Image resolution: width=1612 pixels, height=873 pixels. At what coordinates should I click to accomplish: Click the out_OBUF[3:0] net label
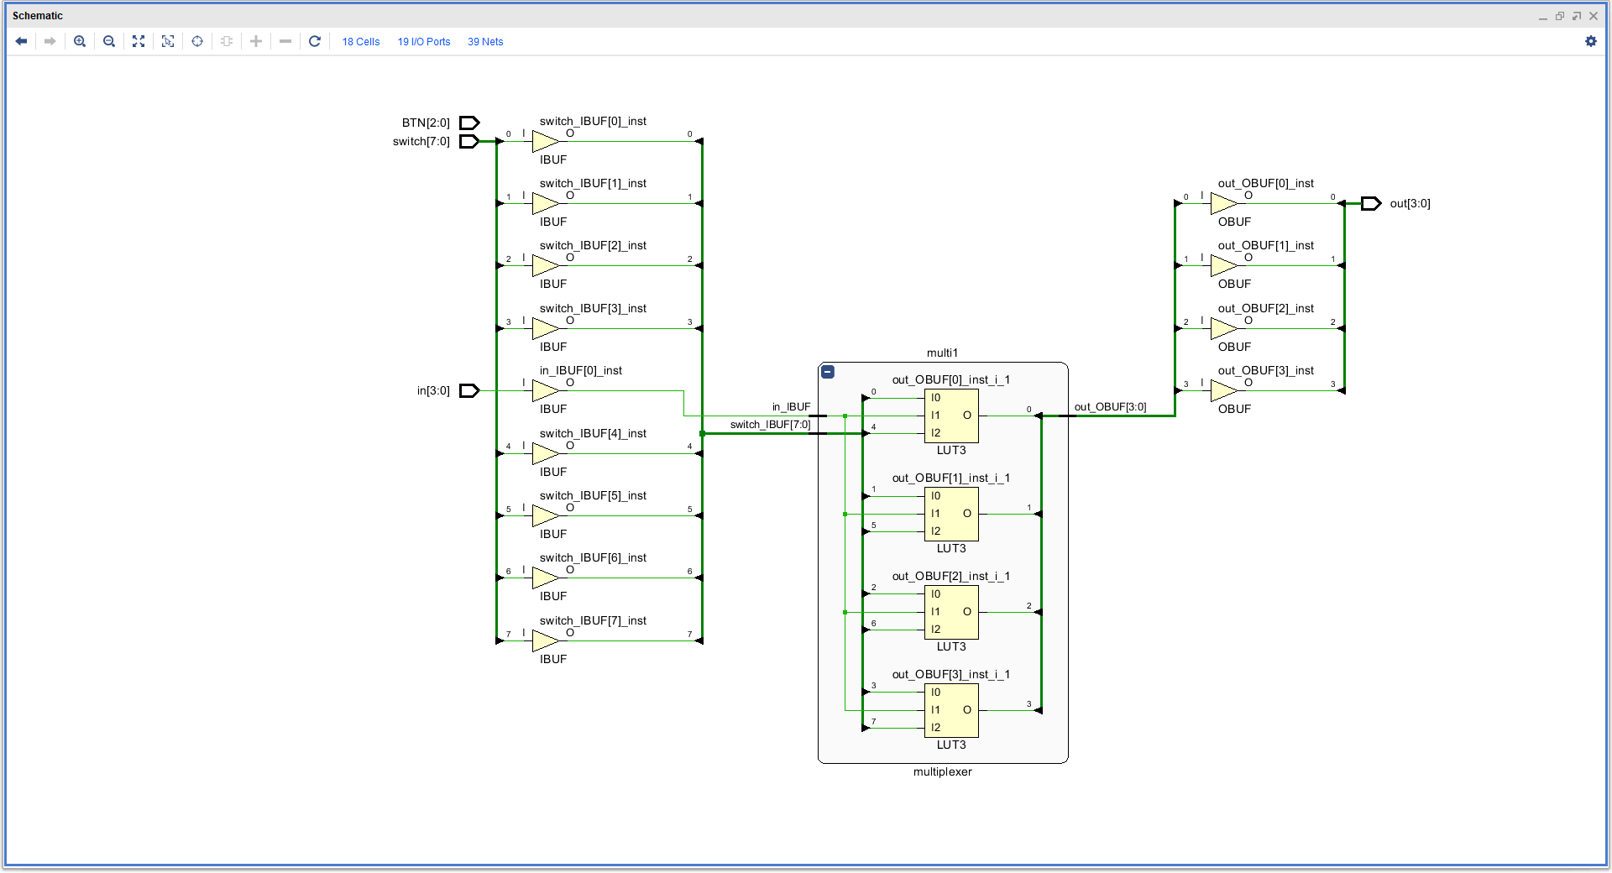[x=1110, y=407]
